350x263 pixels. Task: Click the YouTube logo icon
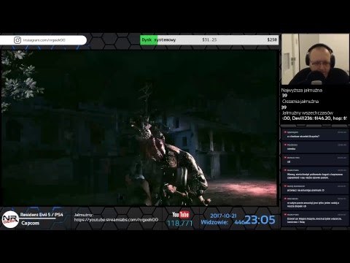pos(181,214)
